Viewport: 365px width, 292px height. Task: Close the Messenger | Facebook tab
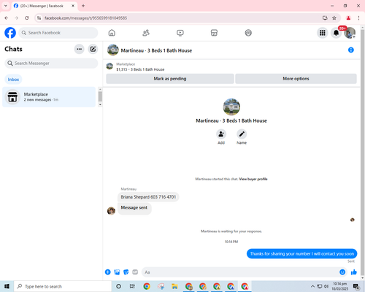coord(73,6)
